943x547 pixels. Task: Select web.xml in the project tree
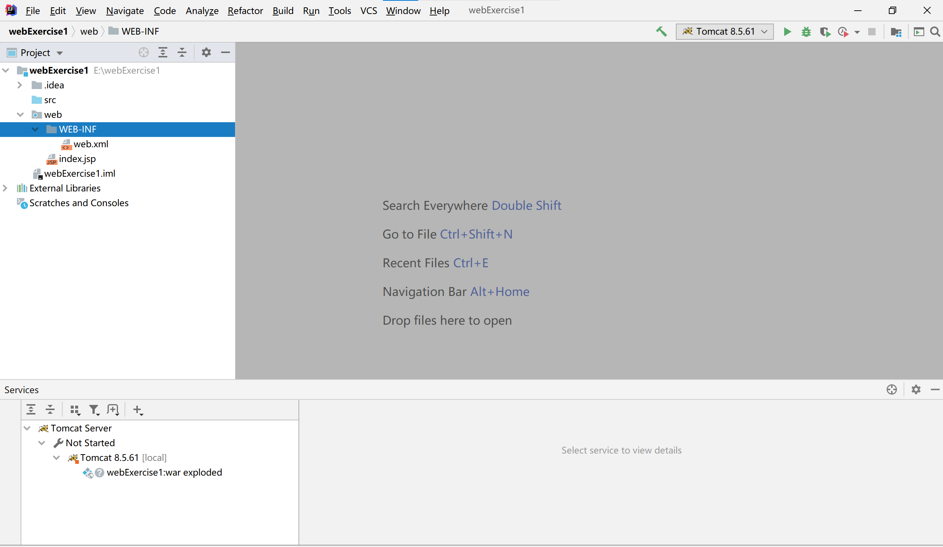pyautogui.click(x=91, y=144)
